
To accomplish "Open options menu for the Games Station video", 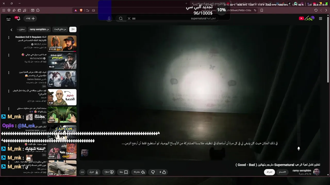I will tap(9, 73).
